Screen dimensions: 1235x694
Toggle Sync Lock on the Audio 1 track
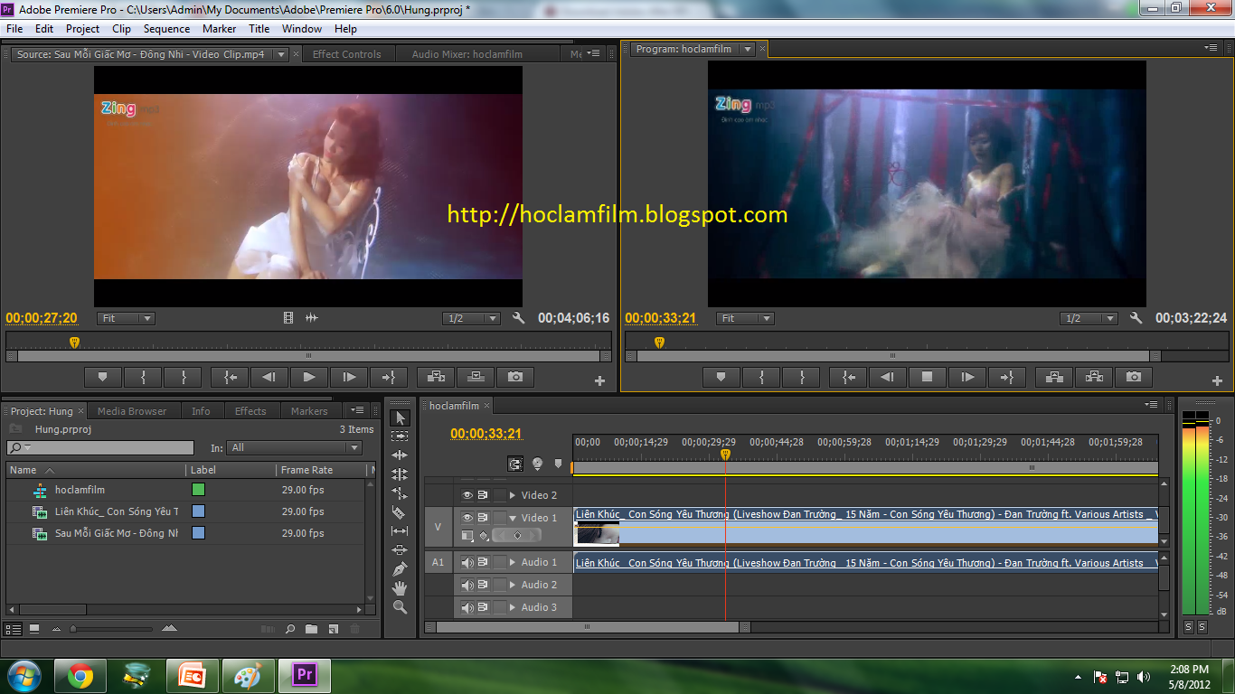coord(485,562)
